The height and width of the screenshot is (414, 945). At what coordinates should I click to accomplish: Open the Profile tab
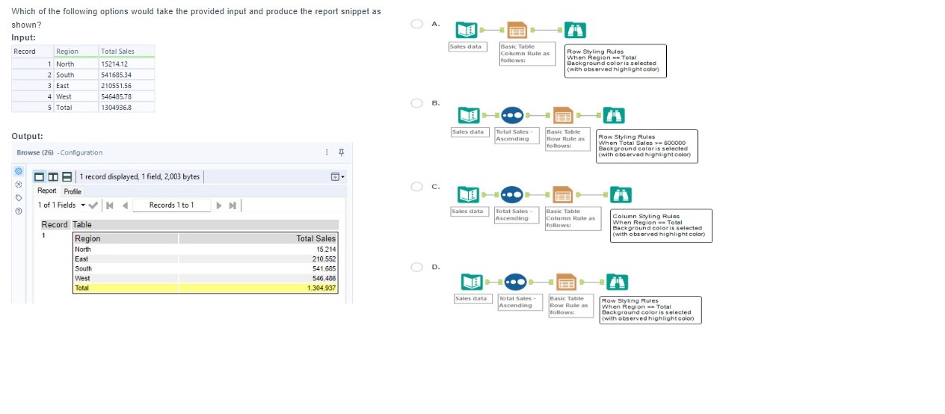tap(73, 191)
